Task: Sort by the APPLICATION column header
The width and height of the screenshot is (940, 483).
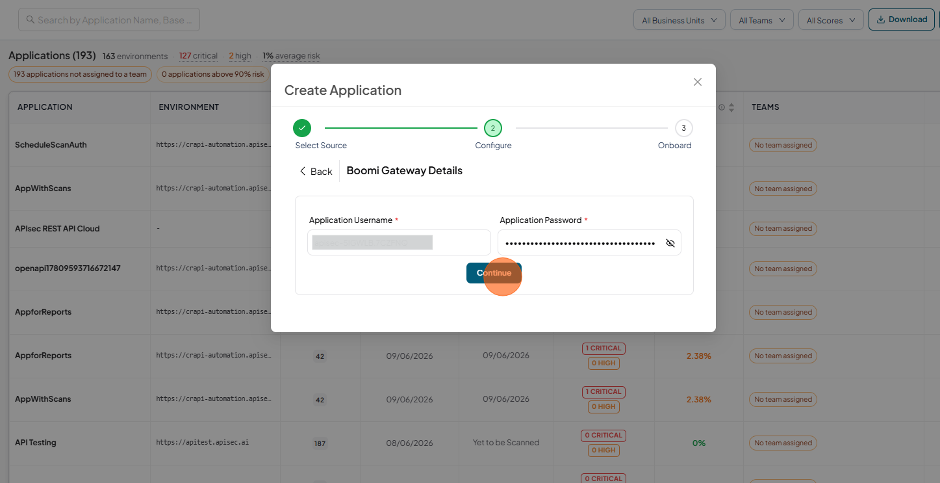Action: tap(45, 107)
